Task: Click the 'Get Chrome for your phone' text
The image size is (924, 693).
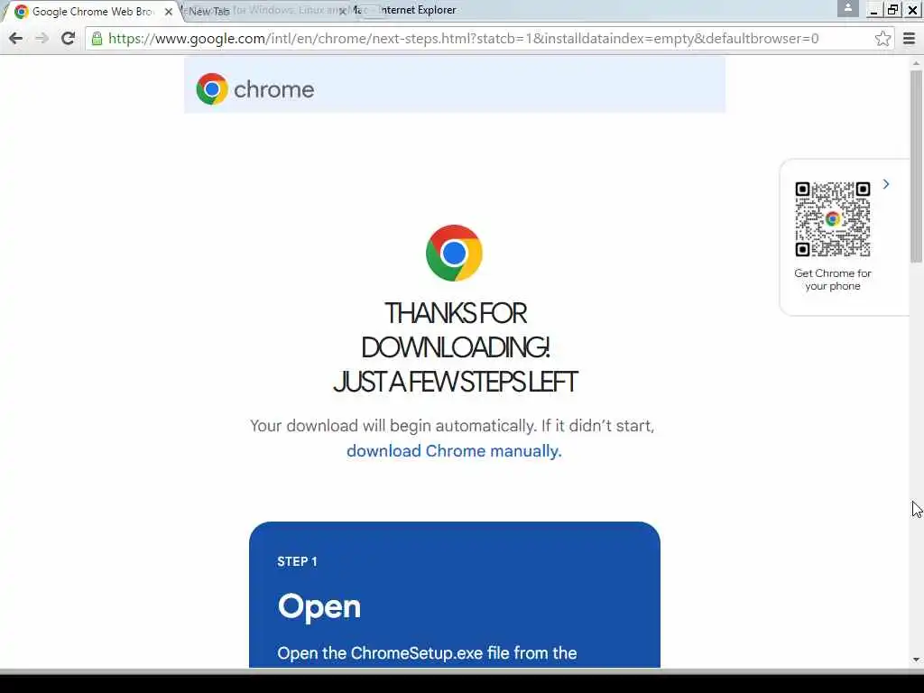Action: (x=833, y=280)
